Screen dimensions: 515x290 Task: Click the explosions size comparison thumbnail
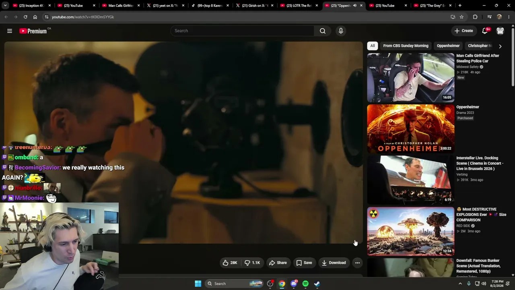click(410, 231)
